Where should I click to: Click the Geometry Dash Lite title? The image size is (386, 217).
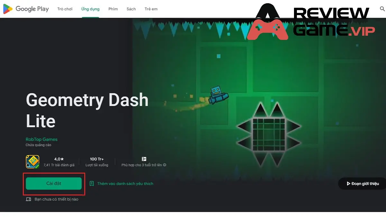click(87, 111)
